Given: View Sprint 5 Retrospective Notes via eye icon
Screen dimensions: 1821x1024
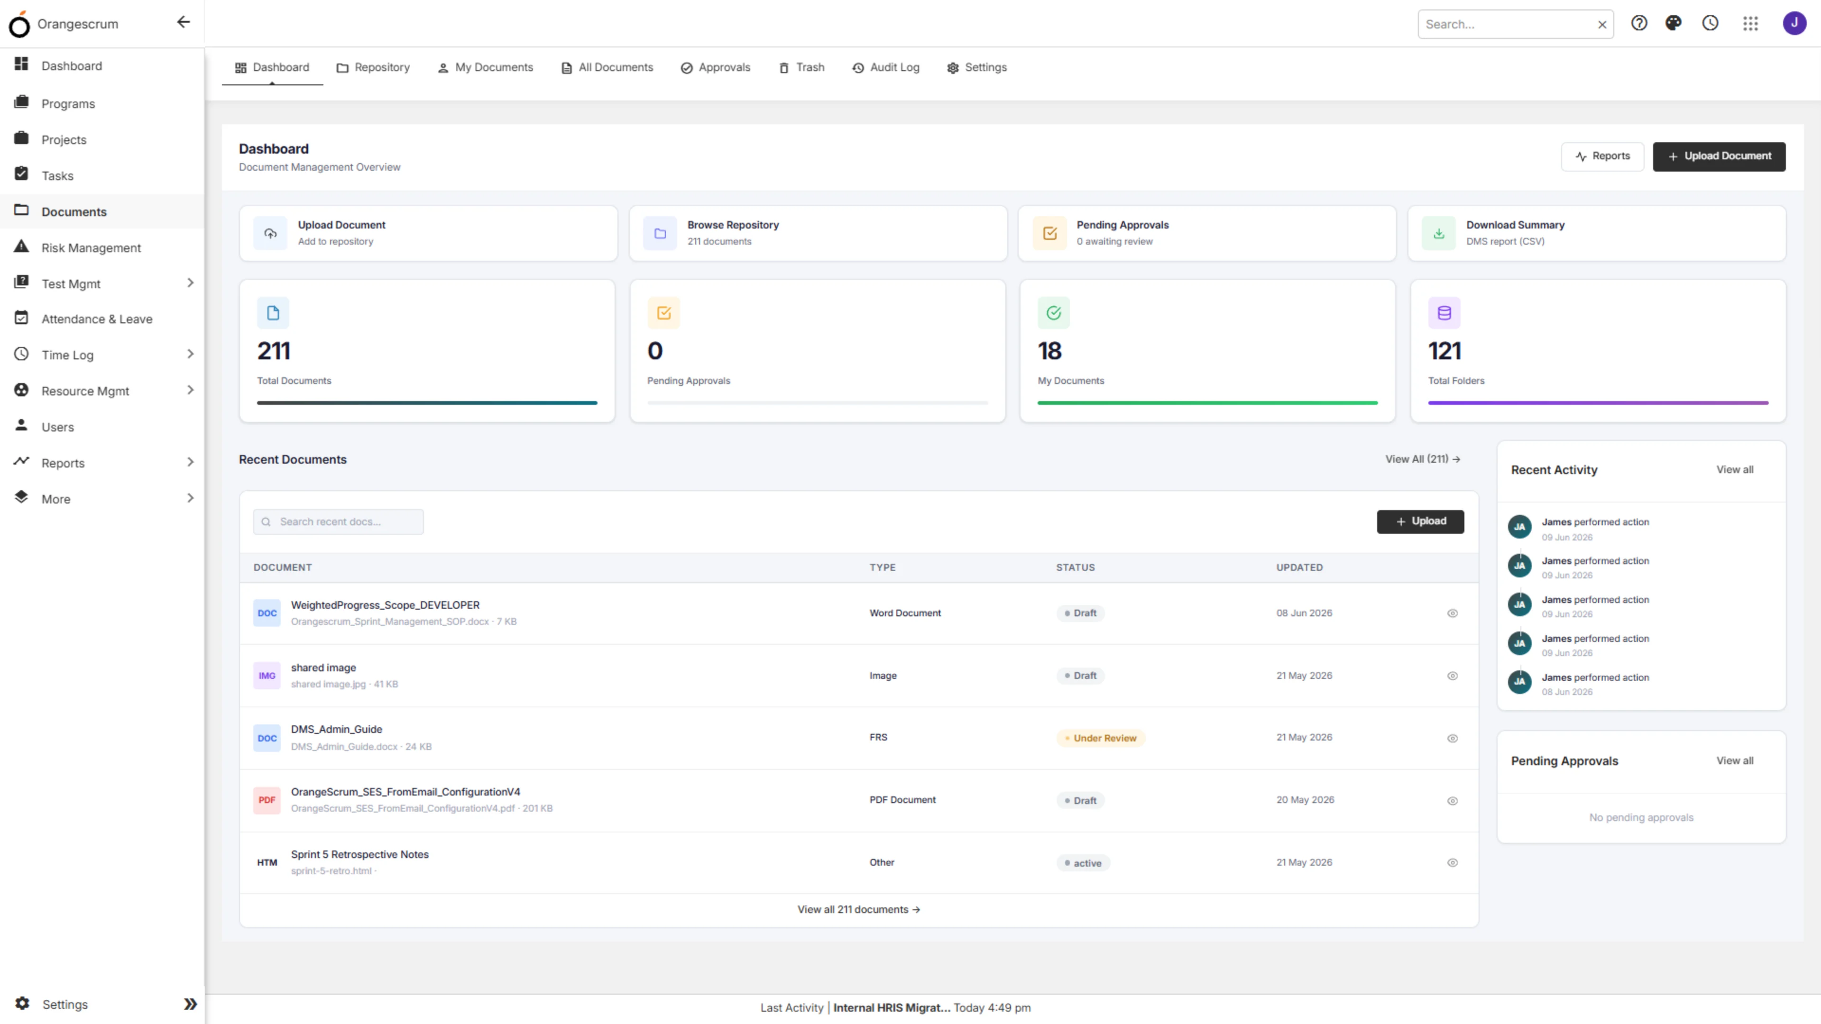Looking at the screenshot, I should [1452, 863].
